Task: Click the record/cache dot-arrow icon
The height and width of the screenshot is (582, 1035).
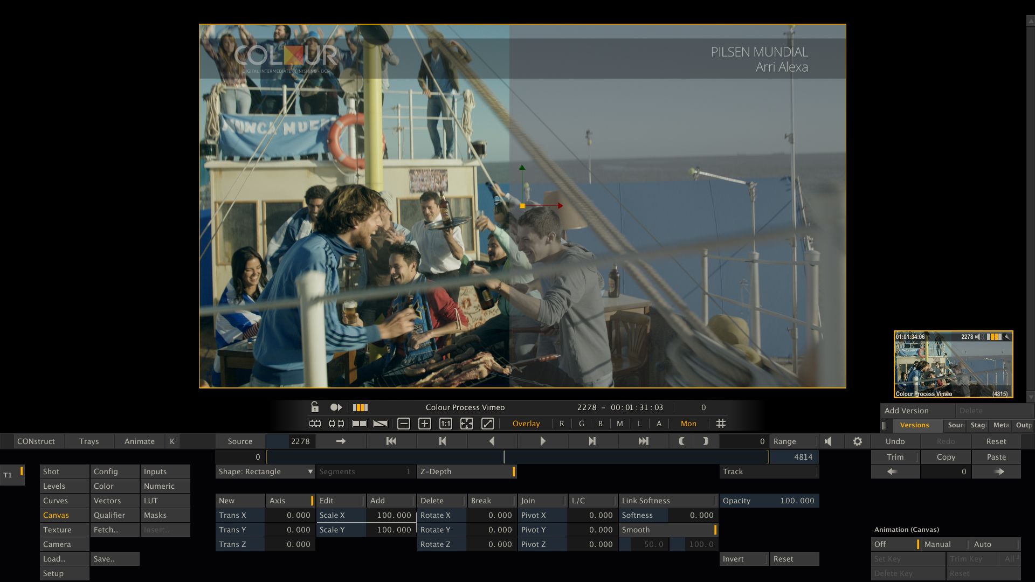Action: pyautogui.click(x=336, y=407)
